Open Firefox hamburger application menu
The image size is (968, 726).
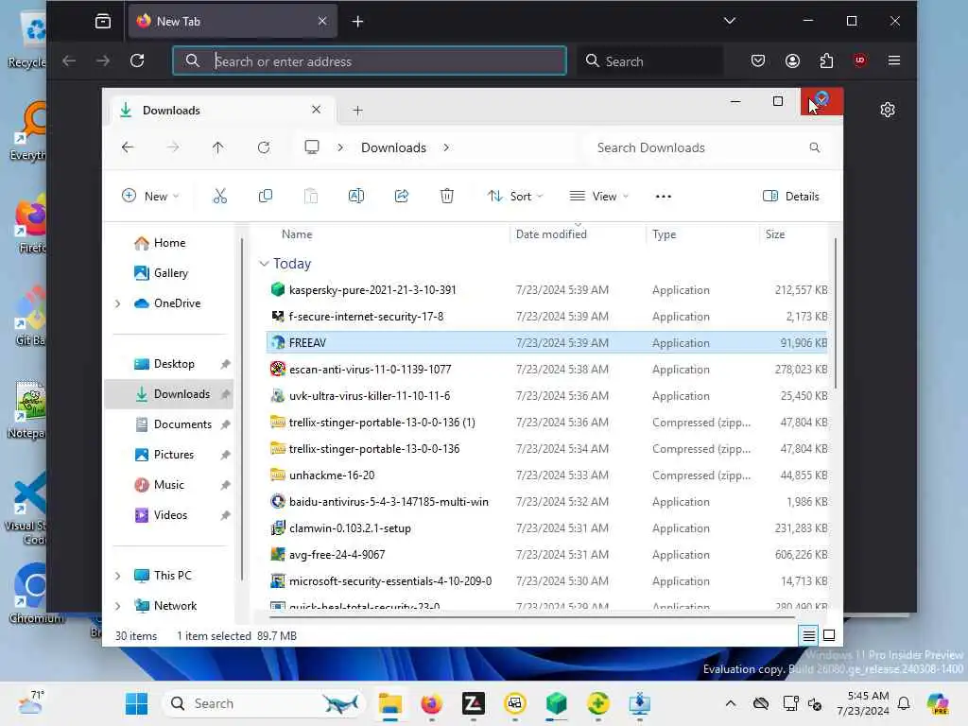click(x=894, y=60)
